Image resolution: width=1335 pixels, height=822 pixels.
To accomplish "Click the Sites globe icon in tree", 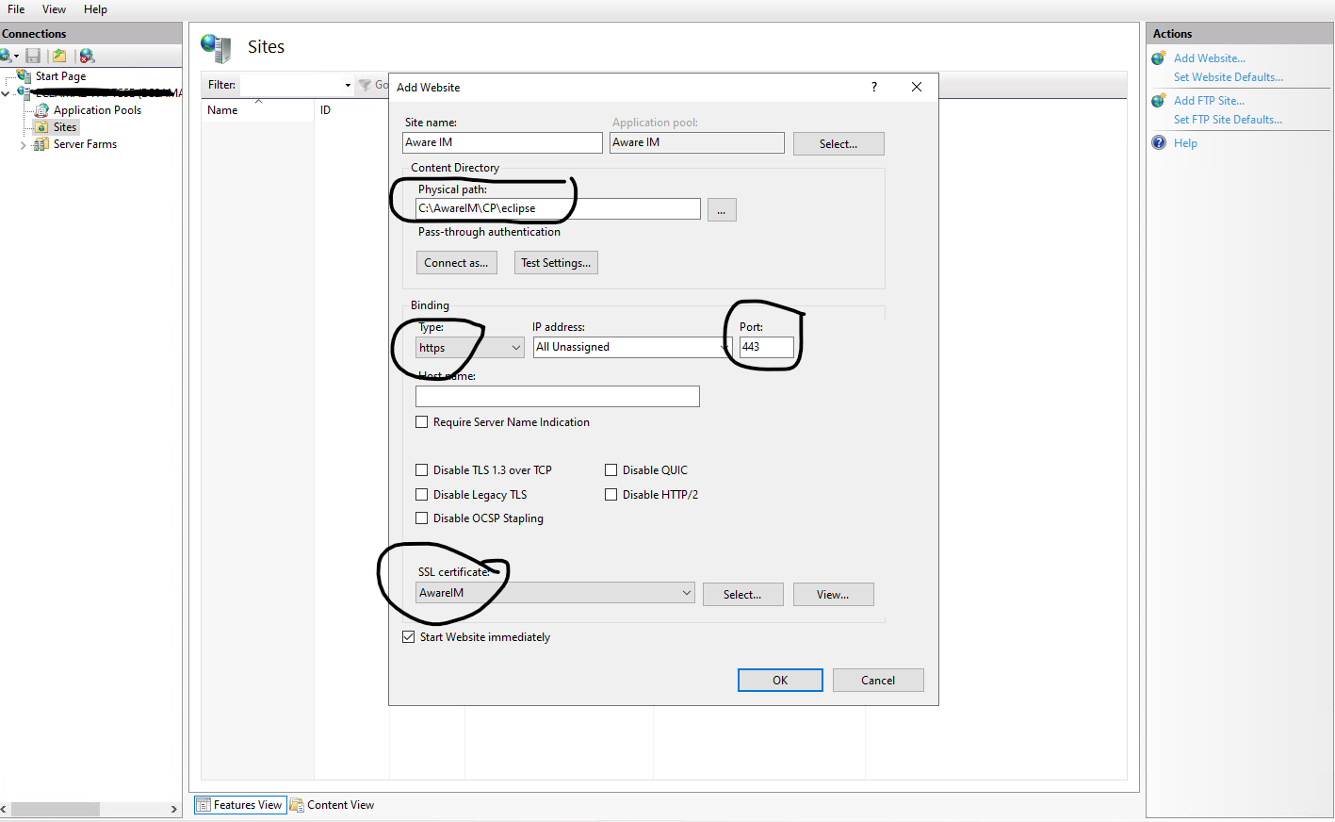I will [41, 127].
